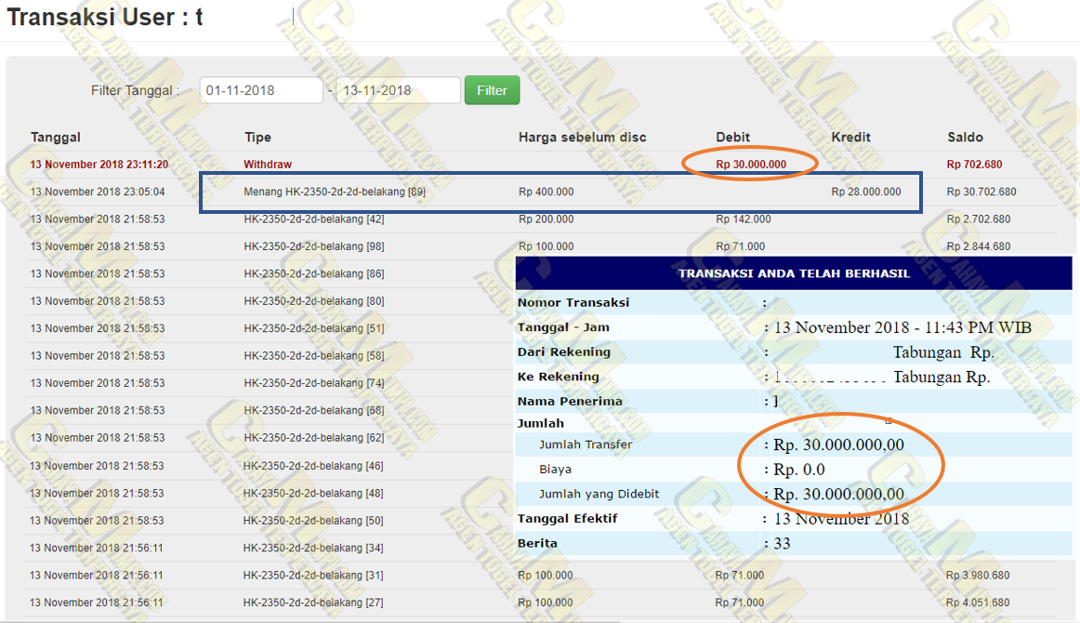Click the Tipe column header
The image size is (1080, 623).
click(257, 137)
